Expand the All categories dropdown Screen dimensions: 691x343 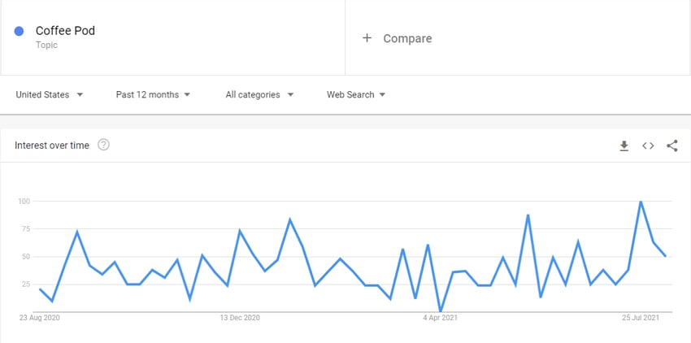[259, 94]
